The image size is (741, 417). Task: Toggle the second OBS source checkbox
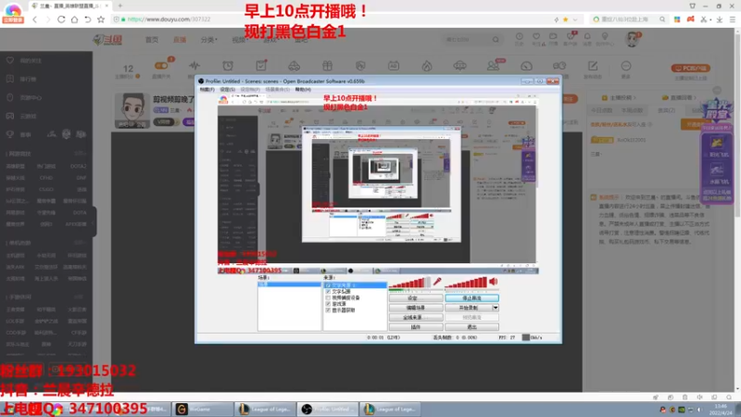click(x=328, y=292)
